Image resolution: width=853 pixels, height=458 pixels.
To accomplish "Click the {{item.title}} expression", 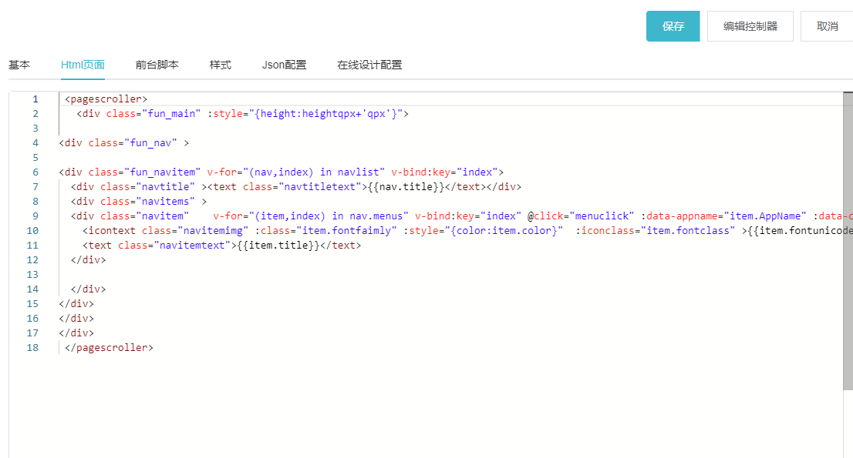I will [278, 246].
